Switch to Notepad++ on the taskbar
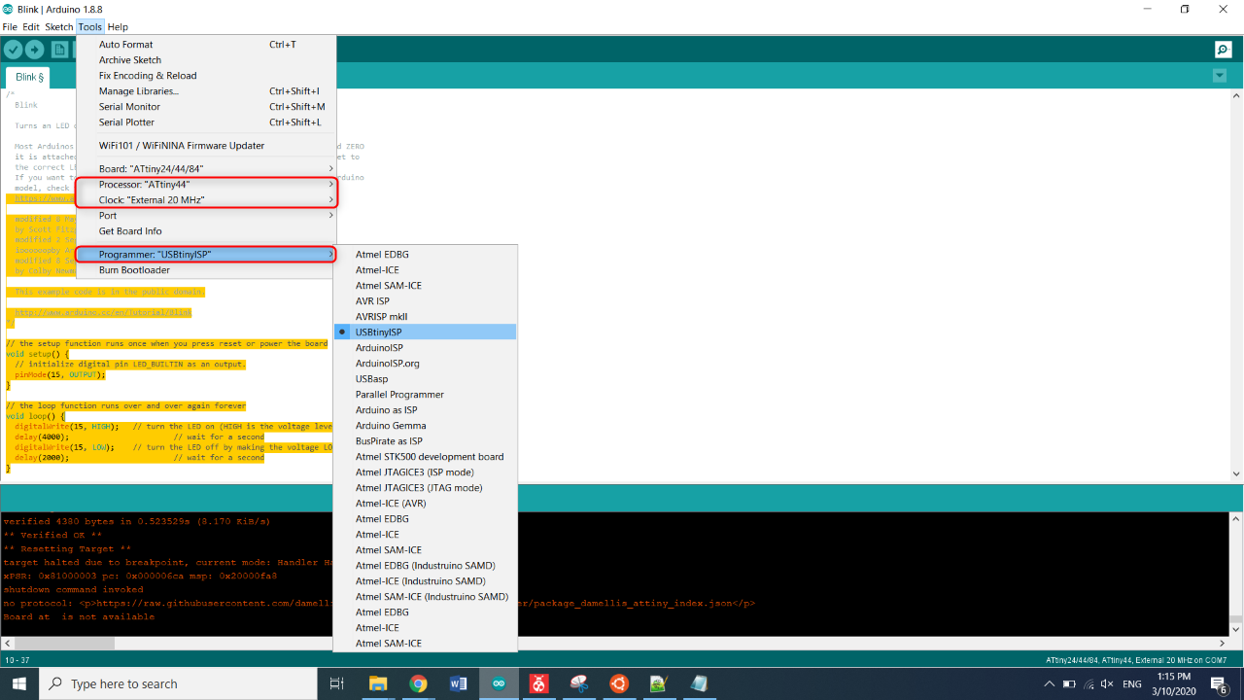 click(x=658, y=683)
